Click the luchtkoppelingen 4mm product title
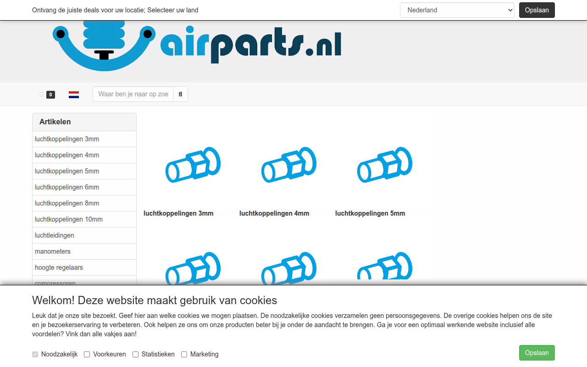Viewport: 587px width, 367px height. 274,213
